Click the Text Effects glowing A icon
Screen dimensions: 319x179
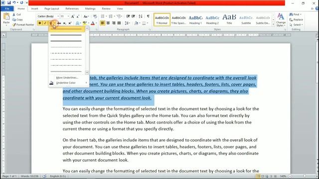(78, 23)
